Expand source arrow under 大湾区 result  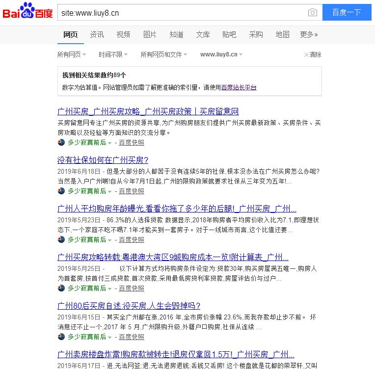[110, 289]
